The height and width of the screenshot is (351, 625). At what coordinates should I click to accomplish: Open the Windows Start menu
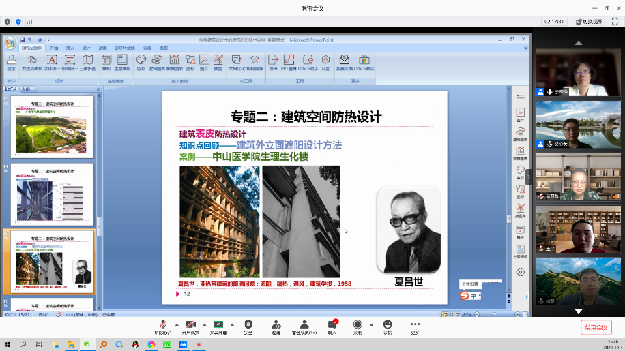pyautogui.click(x=8, y=345)
